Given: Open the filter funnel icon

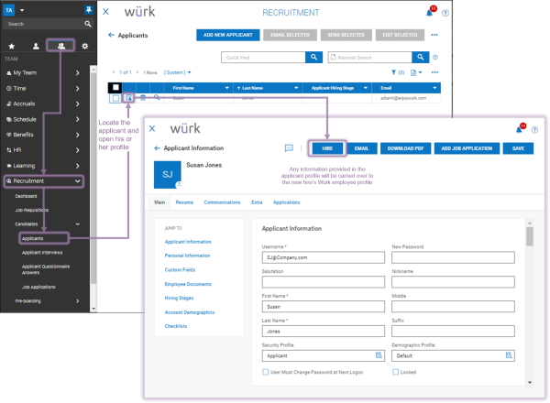Looking at the screenshot, I should [393, 72].
